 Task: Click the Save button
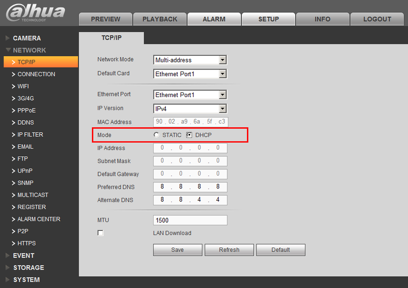point(177,250)
